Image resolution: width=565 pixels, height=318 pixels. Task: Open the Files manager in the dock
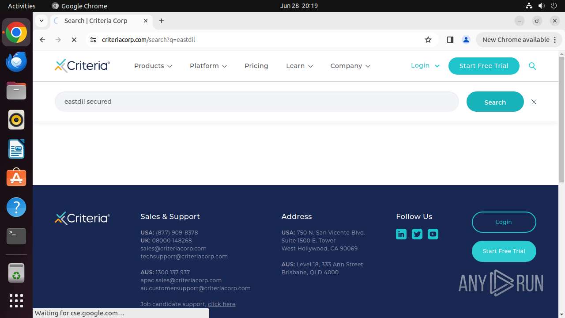click(x=16, y=91)
